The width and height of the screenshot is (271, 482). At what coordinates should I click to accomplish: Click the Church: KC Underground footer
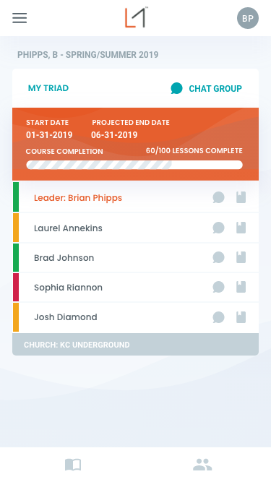[x=136, y=345]
